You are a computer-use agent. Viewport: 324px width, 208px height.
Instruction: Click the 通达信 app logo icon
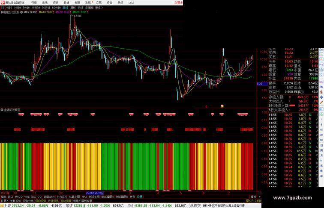(x=3, y=3)
